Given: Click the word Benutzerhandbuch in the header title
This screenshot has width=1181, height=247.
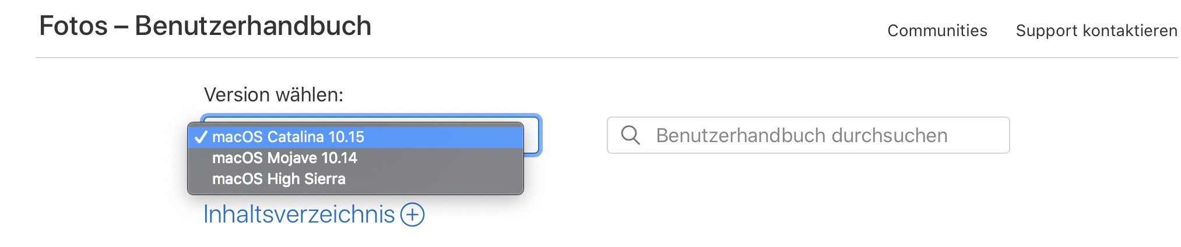Looking at the screenshot, I should click(253, 26).
